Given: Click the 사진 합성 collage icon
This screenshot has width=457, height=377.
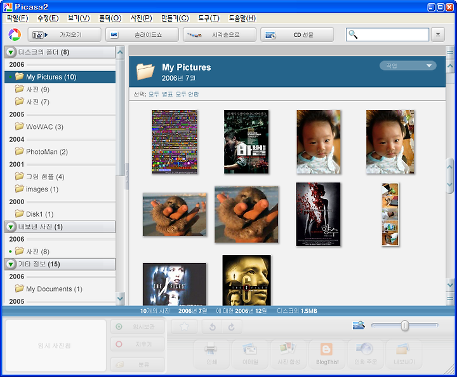Looking at the screenshot, I should (x=288, y=348).
